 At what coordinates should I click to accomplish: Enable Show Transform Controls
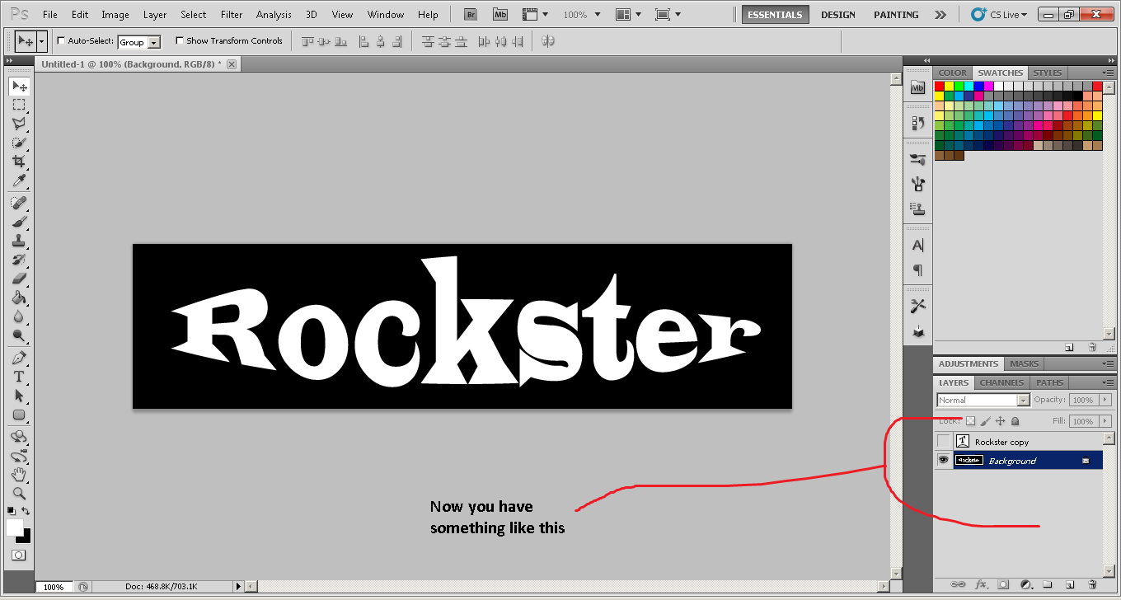pyautogui.click(x=181, y=40)
